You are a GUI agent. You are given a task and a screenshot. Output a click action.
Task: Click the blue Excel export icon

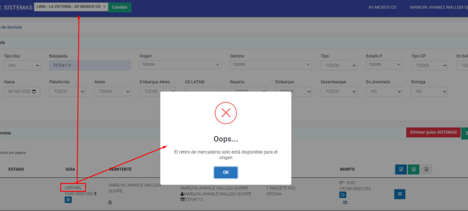pos(400,169)
